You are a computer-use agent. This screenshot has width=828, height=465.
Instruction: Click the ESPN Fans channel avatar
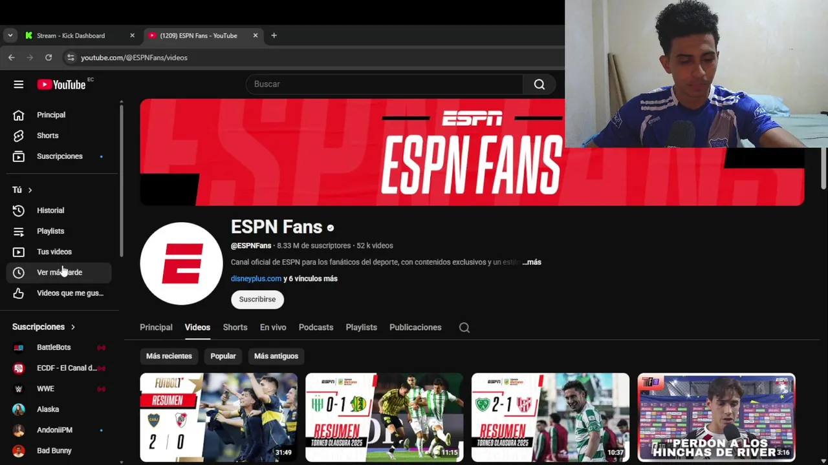tap(182, 263)
